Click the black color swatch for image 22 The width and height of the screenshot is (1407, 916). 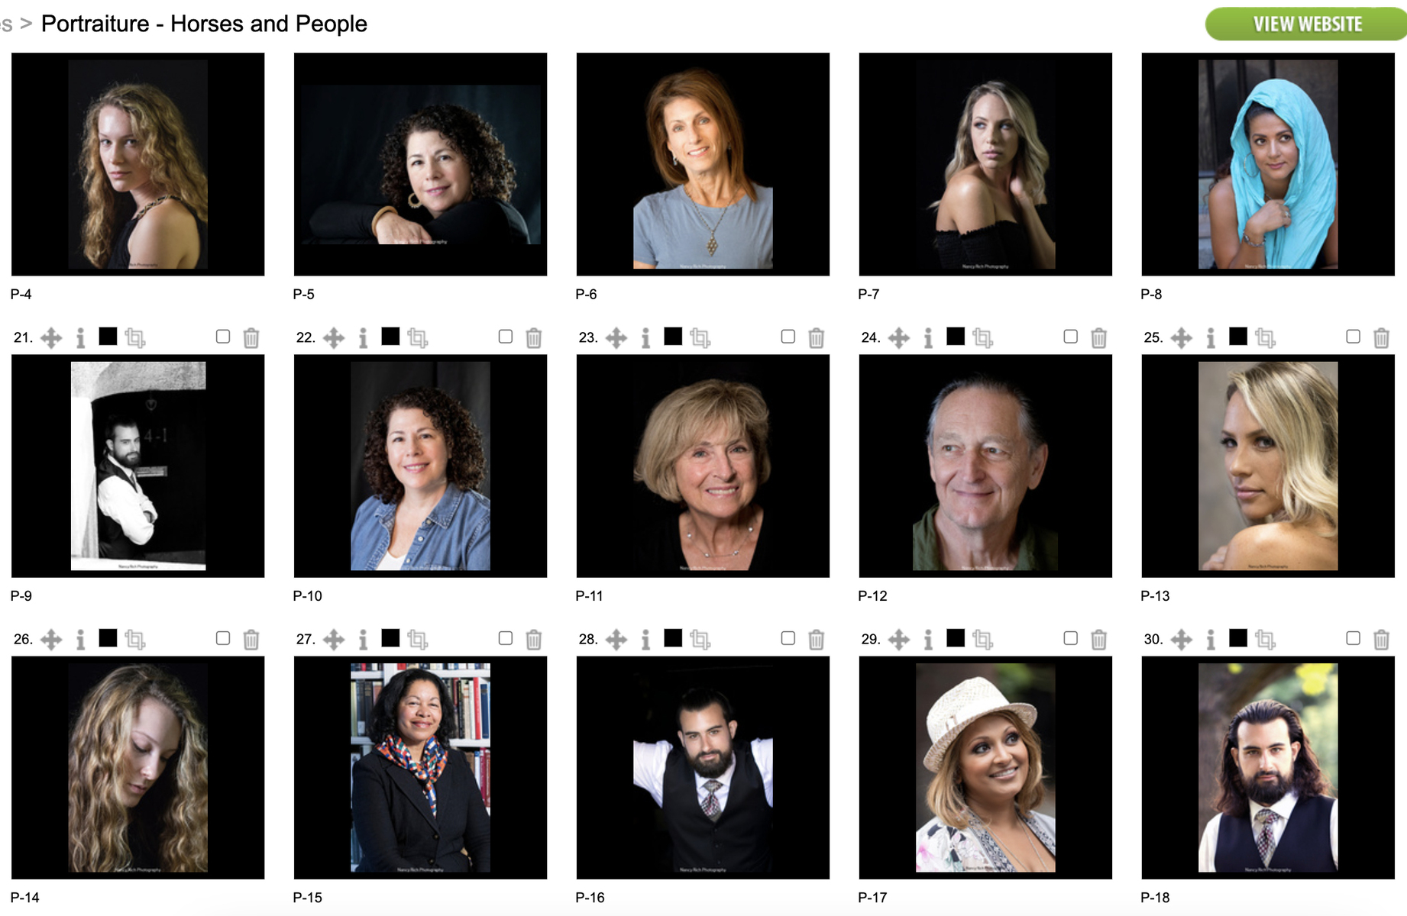click(x=390, y=336)
